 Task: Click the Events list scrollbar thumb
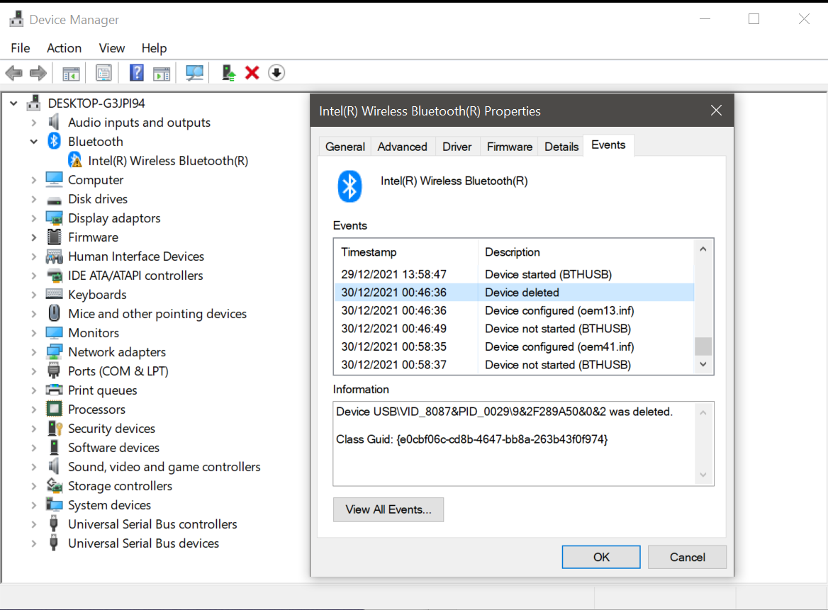pos(703,346)
